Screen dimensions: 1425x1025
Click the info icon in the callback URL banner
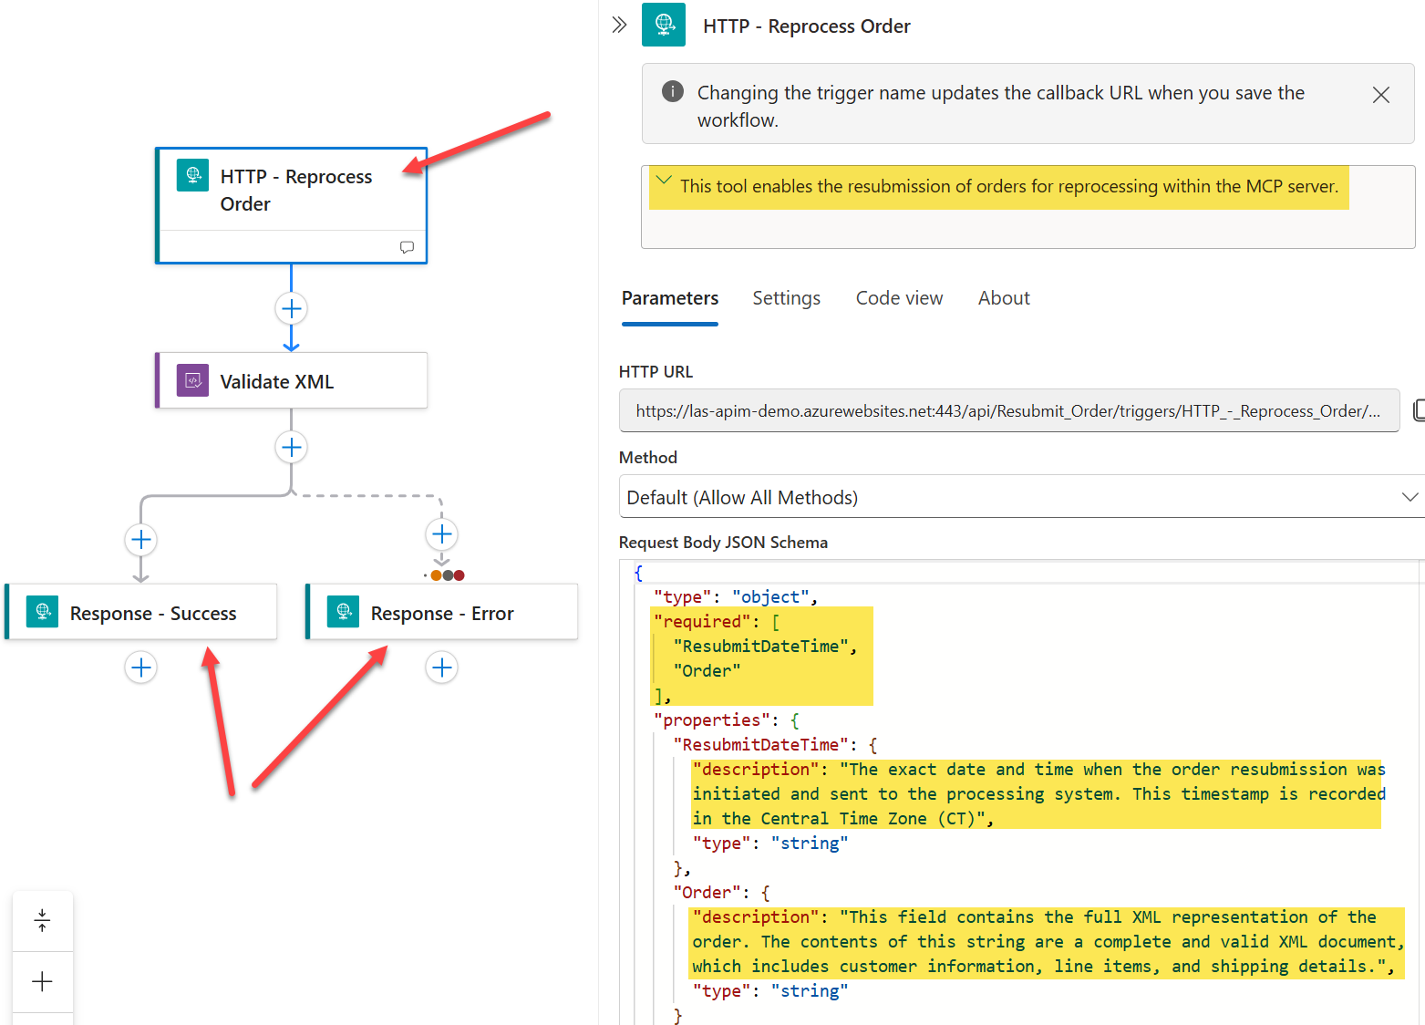coord(673,91)
